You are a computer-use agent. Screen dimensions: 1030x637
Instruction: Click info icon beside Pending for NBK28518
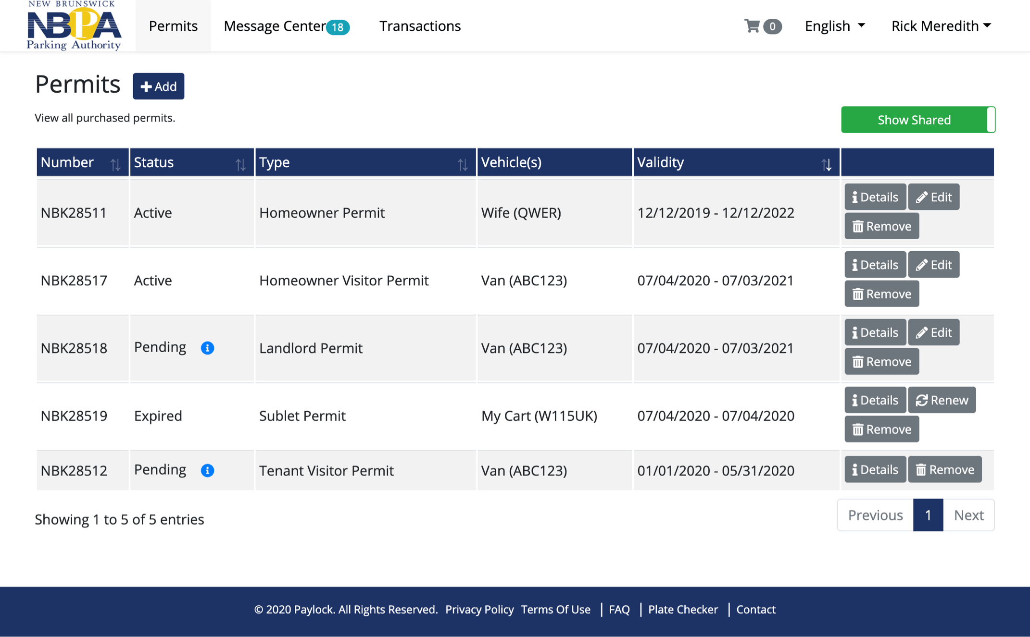tap(207, 348)
